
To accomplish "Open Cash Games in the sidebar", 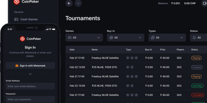I will point(29,19).
